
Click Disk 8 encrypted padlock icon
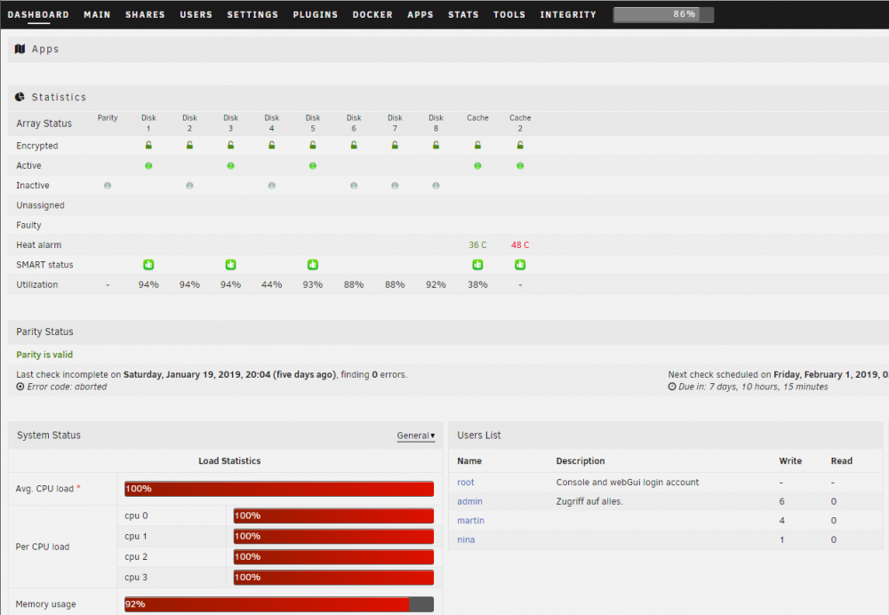click(436, 145)
